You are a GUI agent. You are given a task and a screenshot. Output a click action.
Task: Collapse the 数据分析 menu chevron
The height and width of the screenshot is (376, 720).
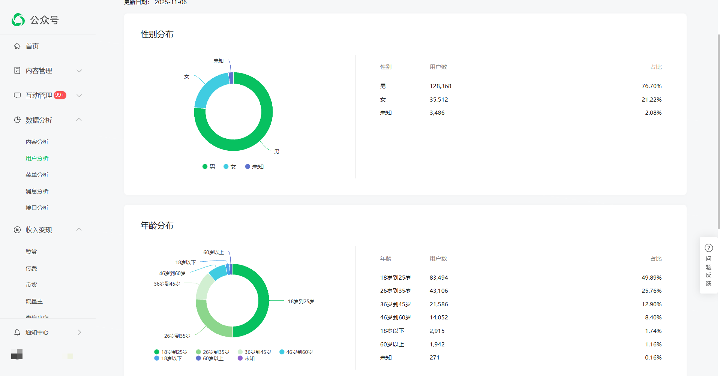[x=79, y=120]
